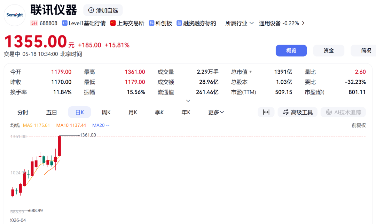This screenshot has width=376, height=224.
Task: Click the 量比 value 2.60
Action: coord(360,72)
